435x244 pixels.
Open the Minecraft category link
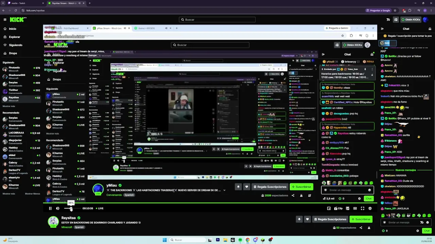(x=67, y=227)
